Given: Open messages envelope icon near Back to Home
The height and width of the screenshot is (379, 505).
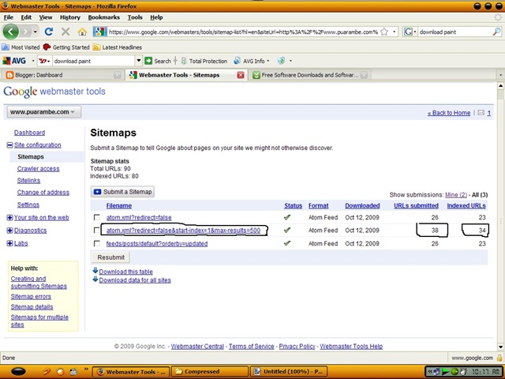Looking at the screenshot, I should tap(481, 112).
